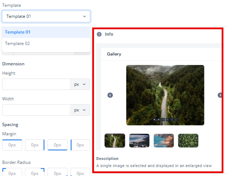Select Template 02 option in list

(46, 44)
